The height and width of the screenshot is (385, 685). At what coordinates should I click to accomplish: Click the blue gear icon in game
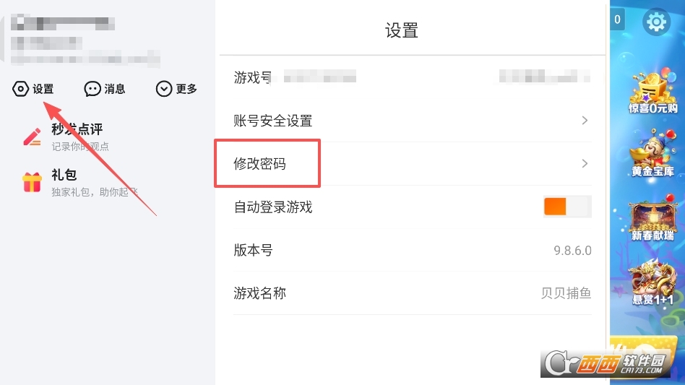pyautogui.click(x=656, y=22)
